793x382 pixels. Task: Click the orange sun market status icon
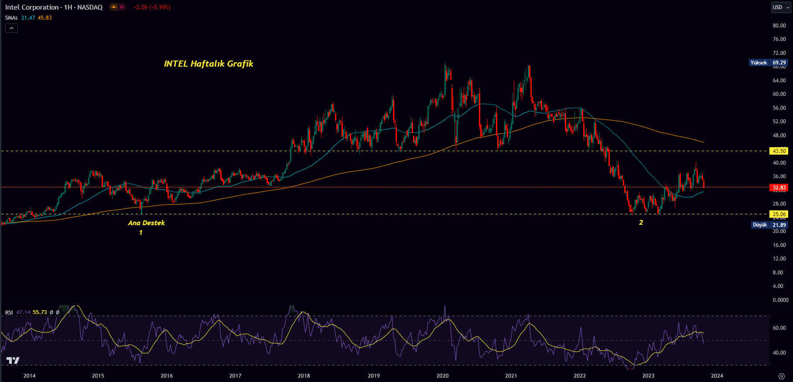[114, 7]
